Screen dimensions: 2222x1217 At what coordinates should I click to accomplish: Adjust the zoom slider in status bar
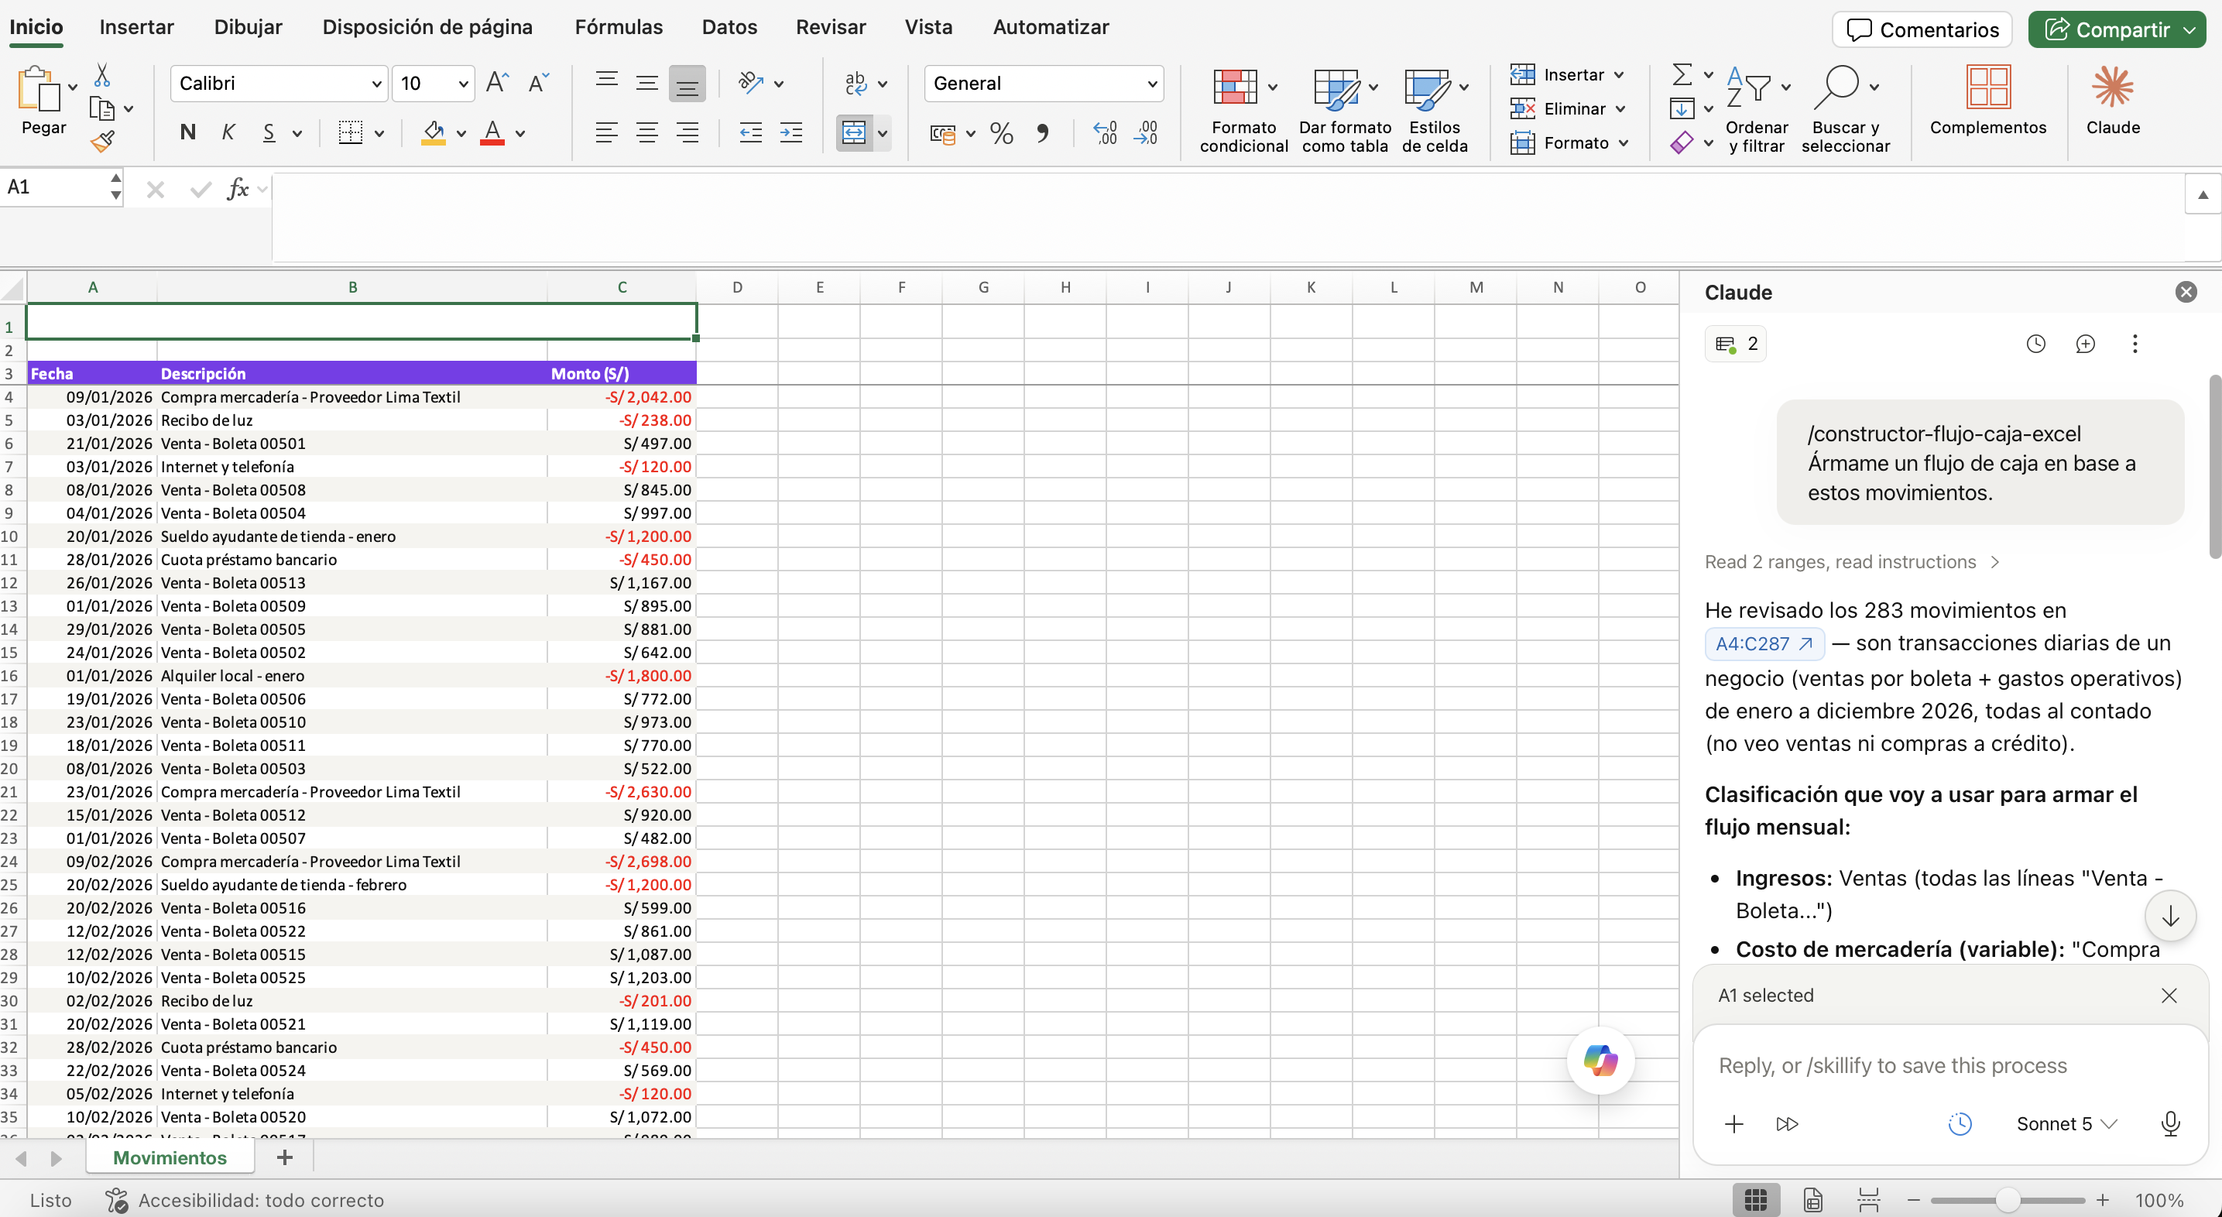click(x=2008, y=1200)
